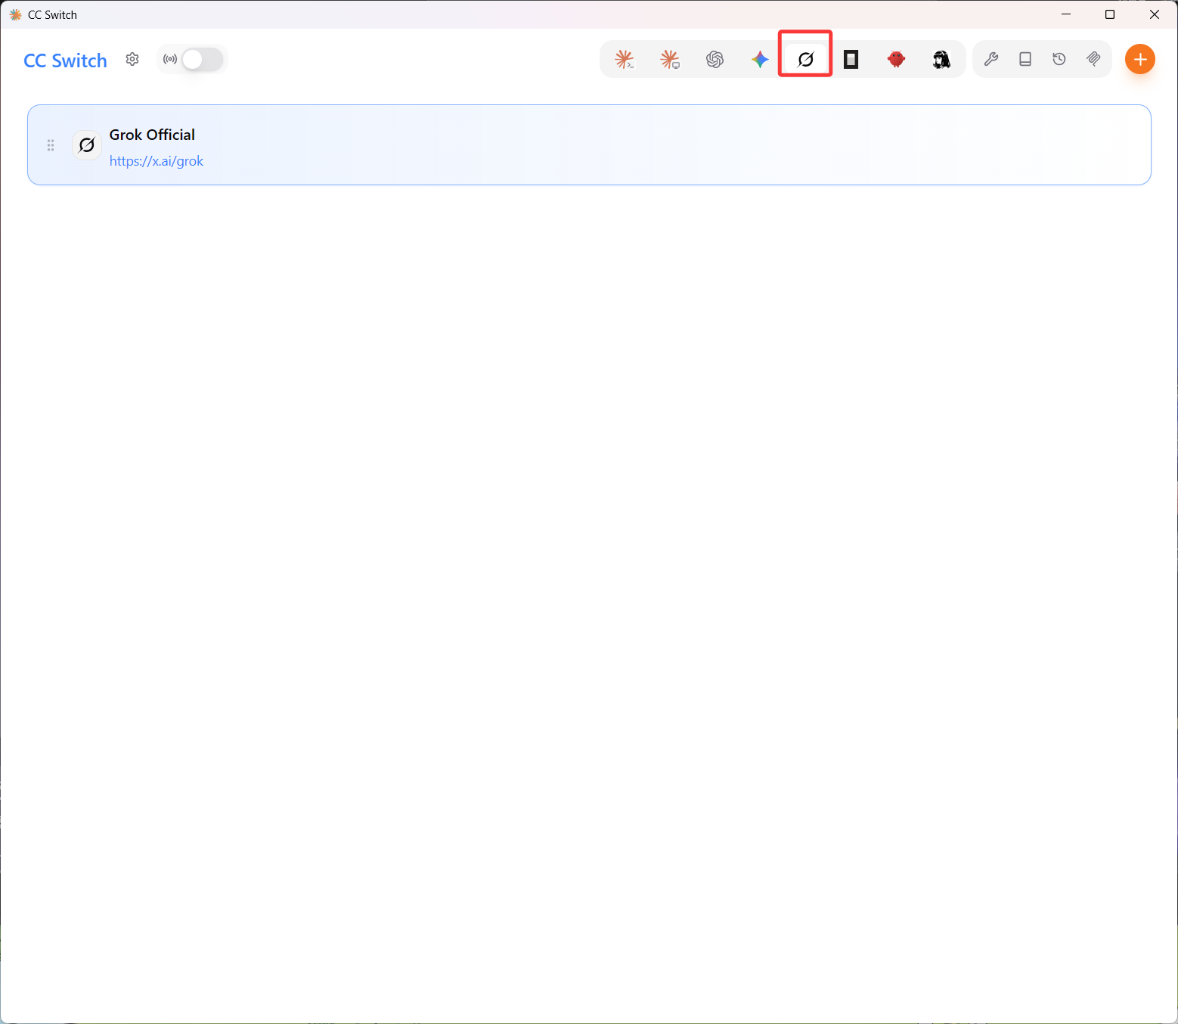This screenshot has width=1178, height=1024.
Task: Toggle the proxy broadcast switch
Action: click(203, 59)
